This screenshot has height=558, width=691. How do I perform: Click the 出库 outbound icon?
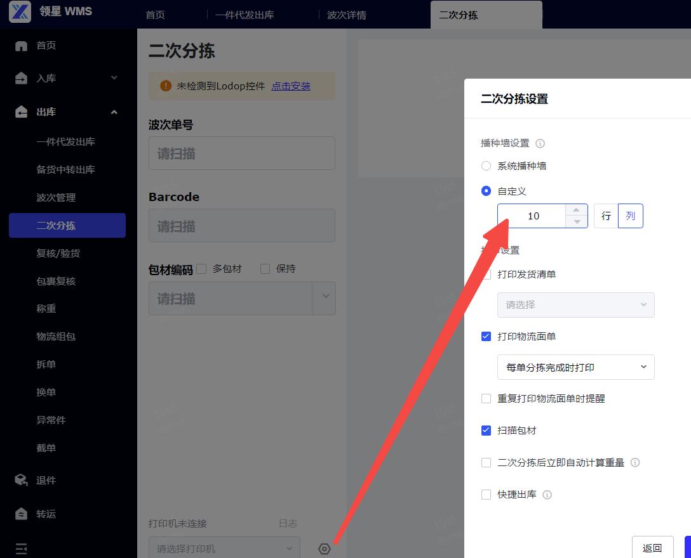(21, 112)
